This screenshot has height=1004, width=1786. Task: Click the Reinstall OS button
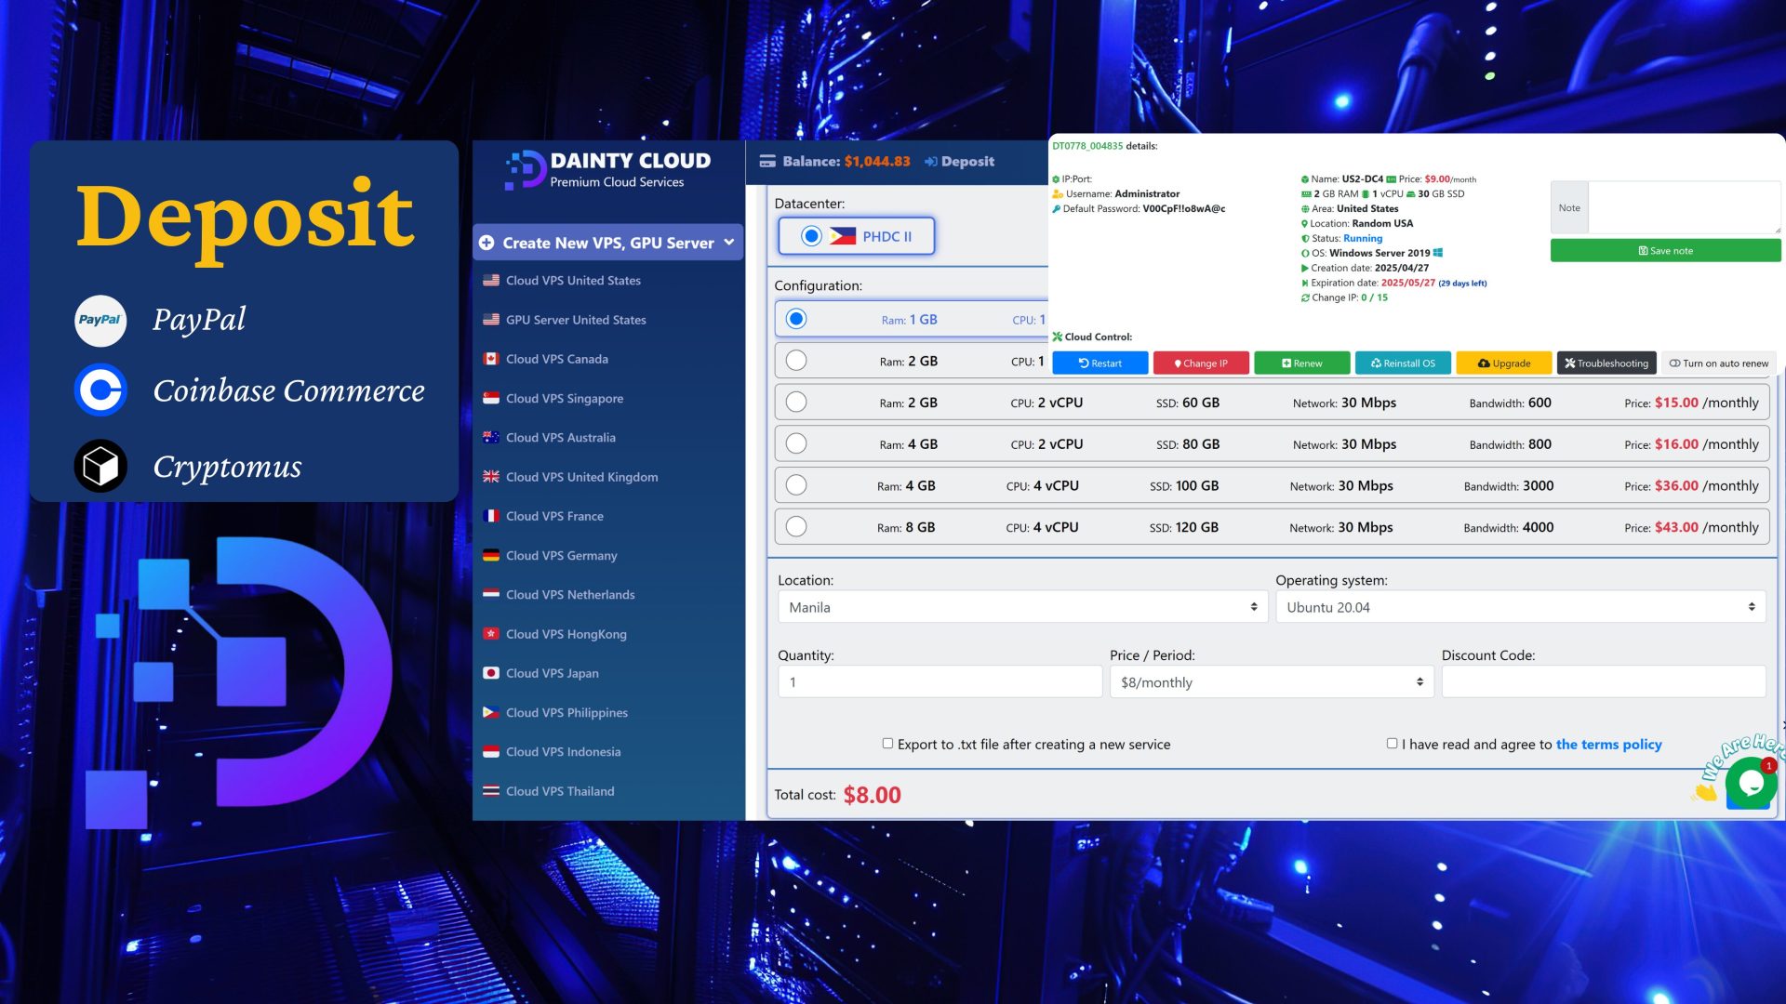(x=1403, y=363)
